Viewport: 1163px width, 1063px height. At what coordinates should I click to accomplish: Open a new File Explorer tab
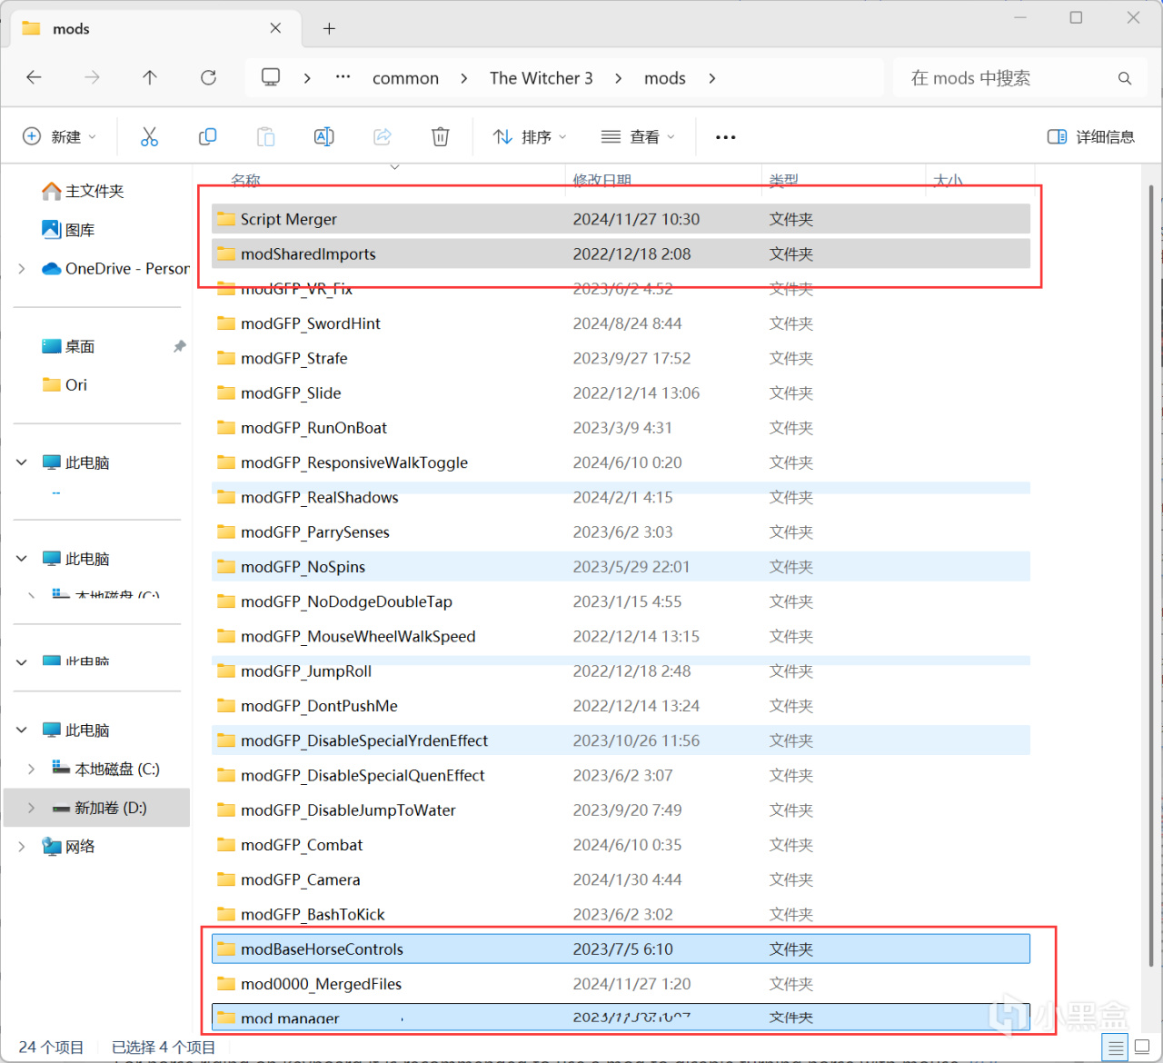(329, 29)
